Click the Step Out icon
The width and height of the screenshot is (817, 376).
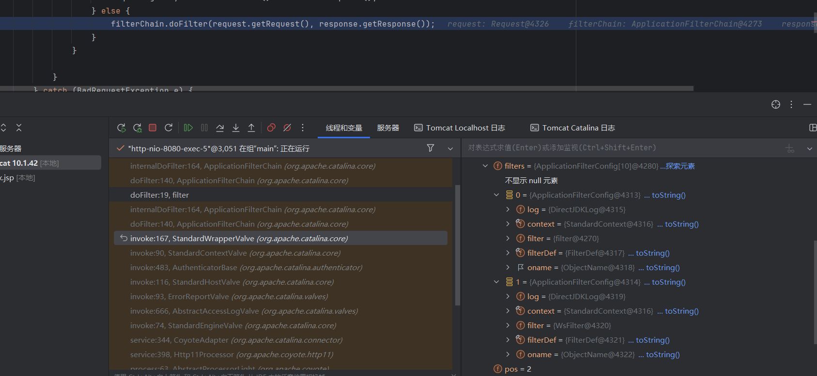pyautogui.click(x=251, y=128)
